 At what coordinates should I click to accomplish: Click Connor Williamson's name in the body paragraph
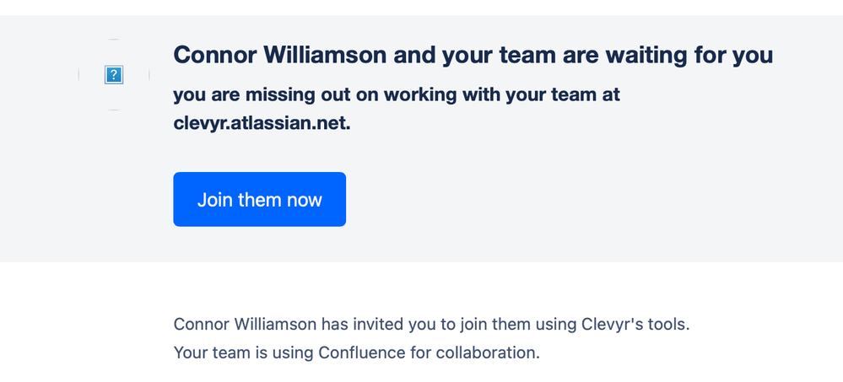246,324
